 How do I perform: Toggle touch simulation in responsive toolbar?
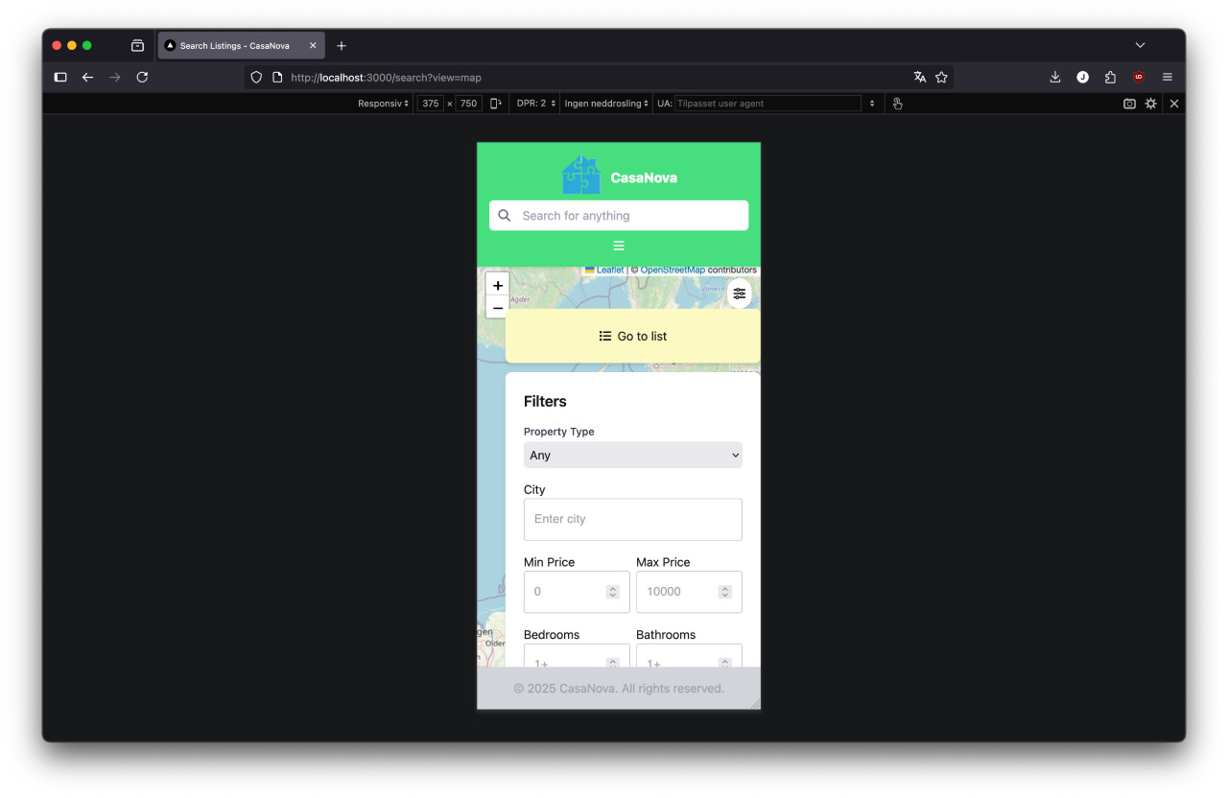pos(897,104)
